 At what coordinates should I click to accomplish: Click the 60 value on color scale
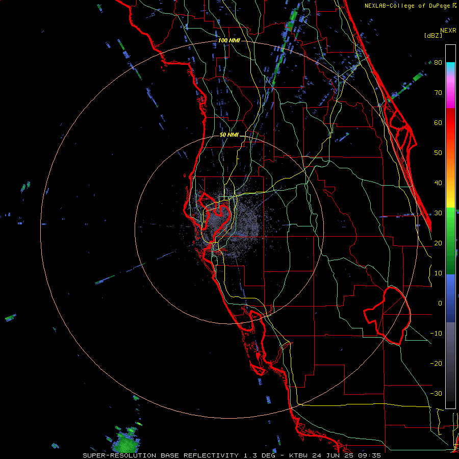pyautogui.click(x=438, y=122)
